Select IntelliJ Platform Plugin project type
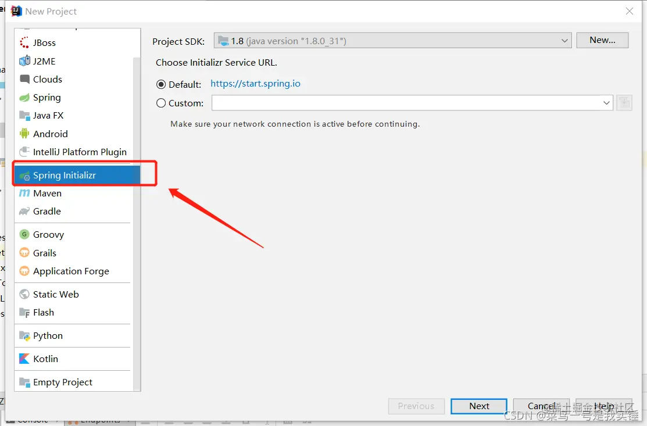The height and width of the screenshot is (426, 647). point(74,152)
